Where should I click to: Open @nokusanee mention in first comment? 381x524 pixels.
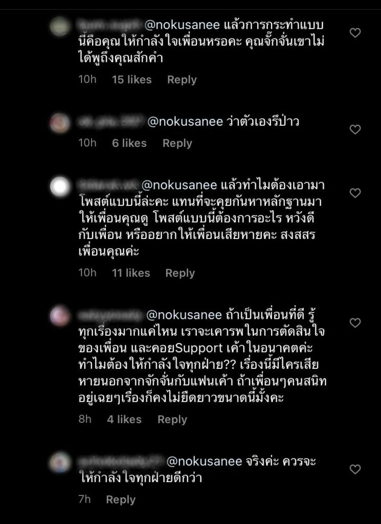coord(182,25)
